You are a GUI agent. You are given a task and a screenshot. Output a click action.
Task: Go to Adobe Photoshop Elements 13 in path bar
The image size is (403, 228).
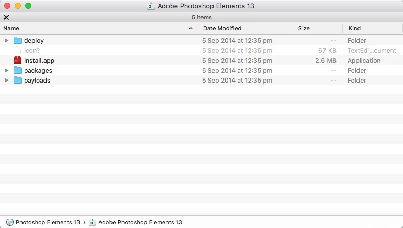pos(140,222)
